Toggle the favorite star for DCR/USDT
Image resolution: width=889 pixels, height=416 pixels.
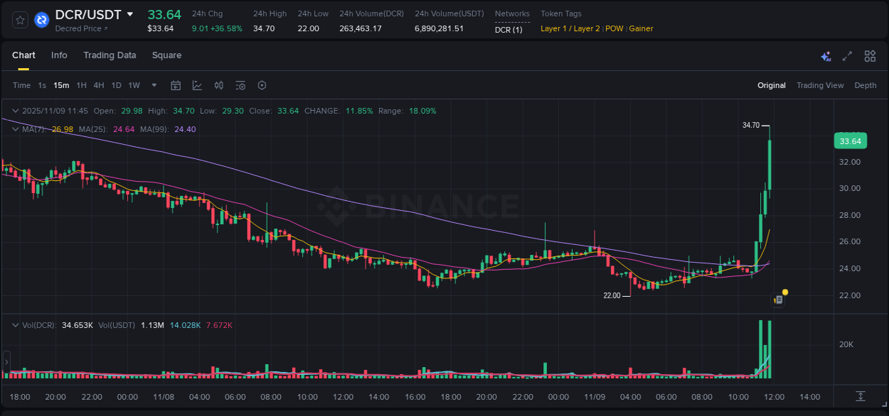coord(19,19)
